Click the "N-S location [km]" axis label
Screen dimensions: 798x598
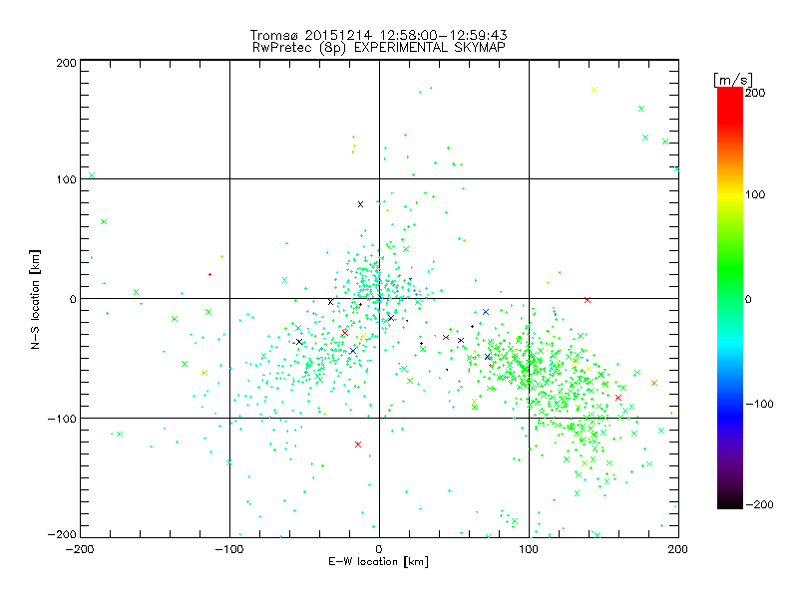click(x=35, y=299)
